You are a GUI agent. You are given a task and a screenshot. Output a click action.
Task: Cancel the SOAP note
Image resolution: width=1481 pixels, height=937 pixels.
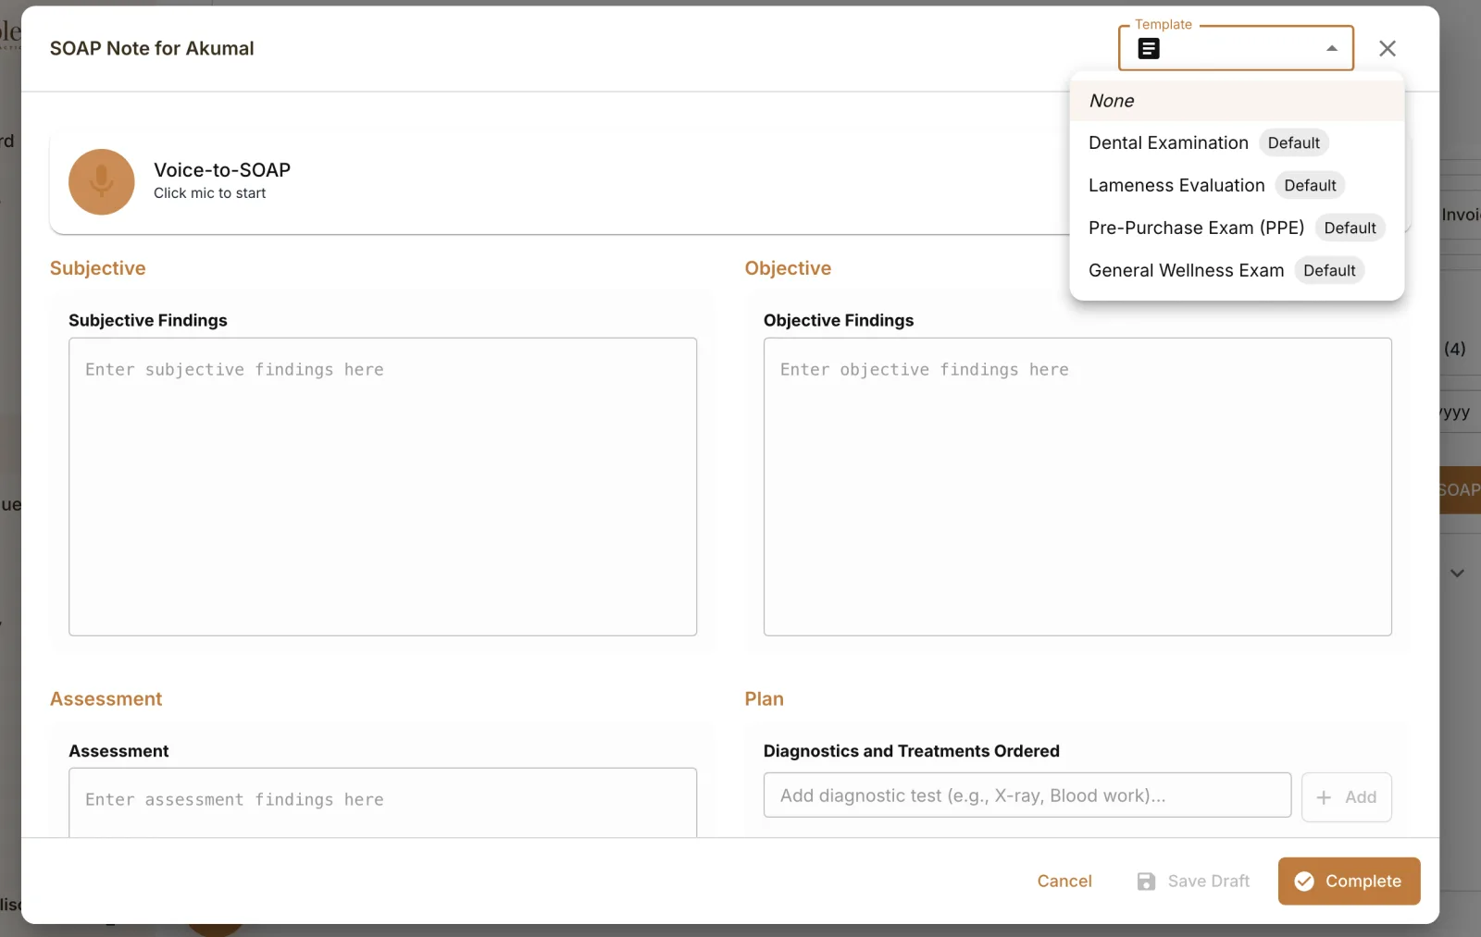[x=1064, y=882]
